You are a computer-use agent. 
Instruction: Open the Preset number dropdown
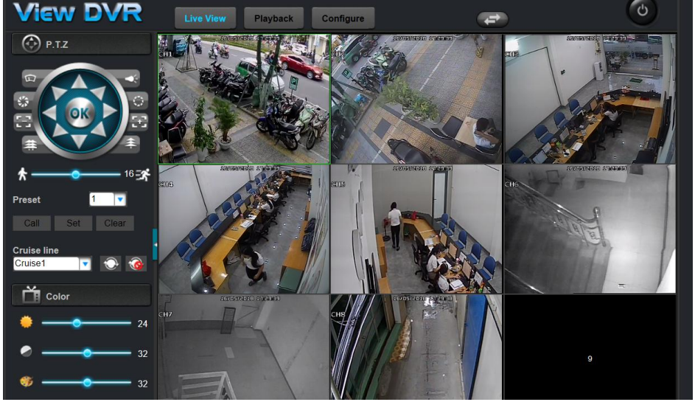[120, 199]
